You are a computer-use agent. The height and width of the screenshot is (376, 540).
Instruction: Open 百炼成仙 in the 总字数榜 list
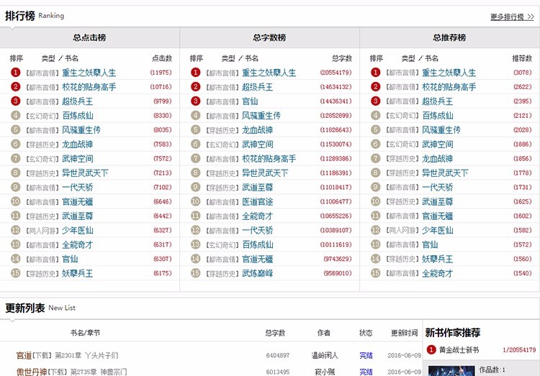(258, 245)
